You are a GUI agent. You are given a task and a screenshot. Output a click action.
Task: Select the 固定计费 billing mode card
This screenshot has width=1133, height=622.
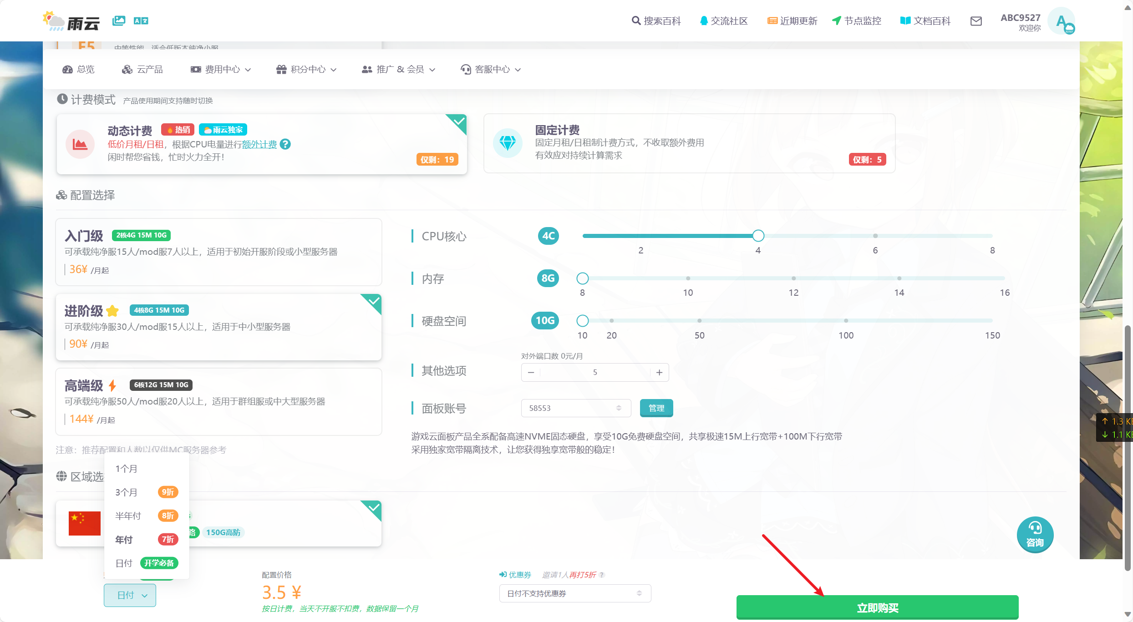(689, 143)
